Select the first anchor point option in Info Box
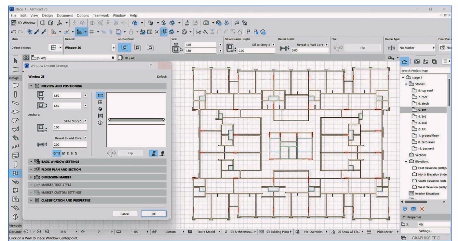This screenshot has width=458, height=241. tap(125, 48)
